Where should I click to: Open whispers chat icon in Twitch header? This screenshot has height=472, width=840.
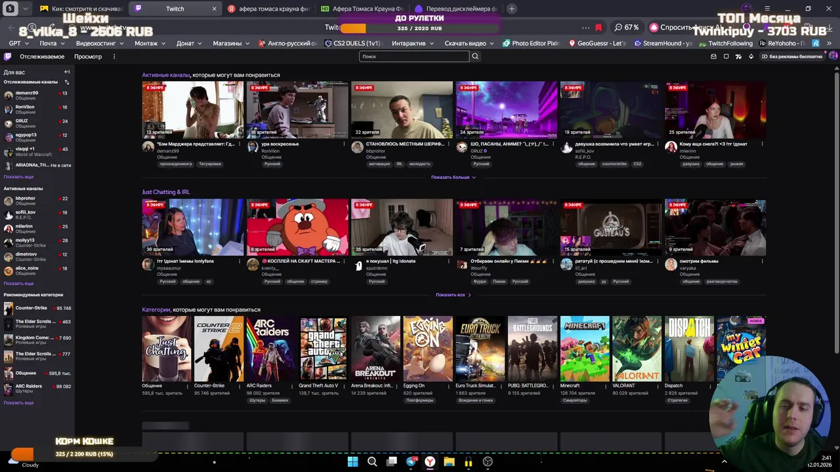726,56
